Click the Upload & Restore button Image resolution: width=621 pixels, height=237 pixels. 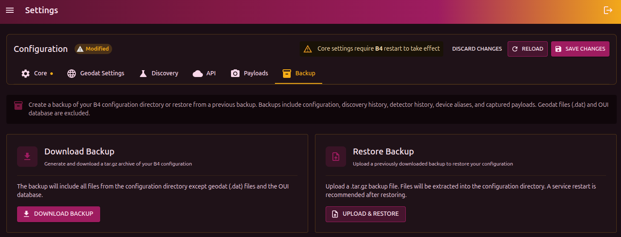365,214
